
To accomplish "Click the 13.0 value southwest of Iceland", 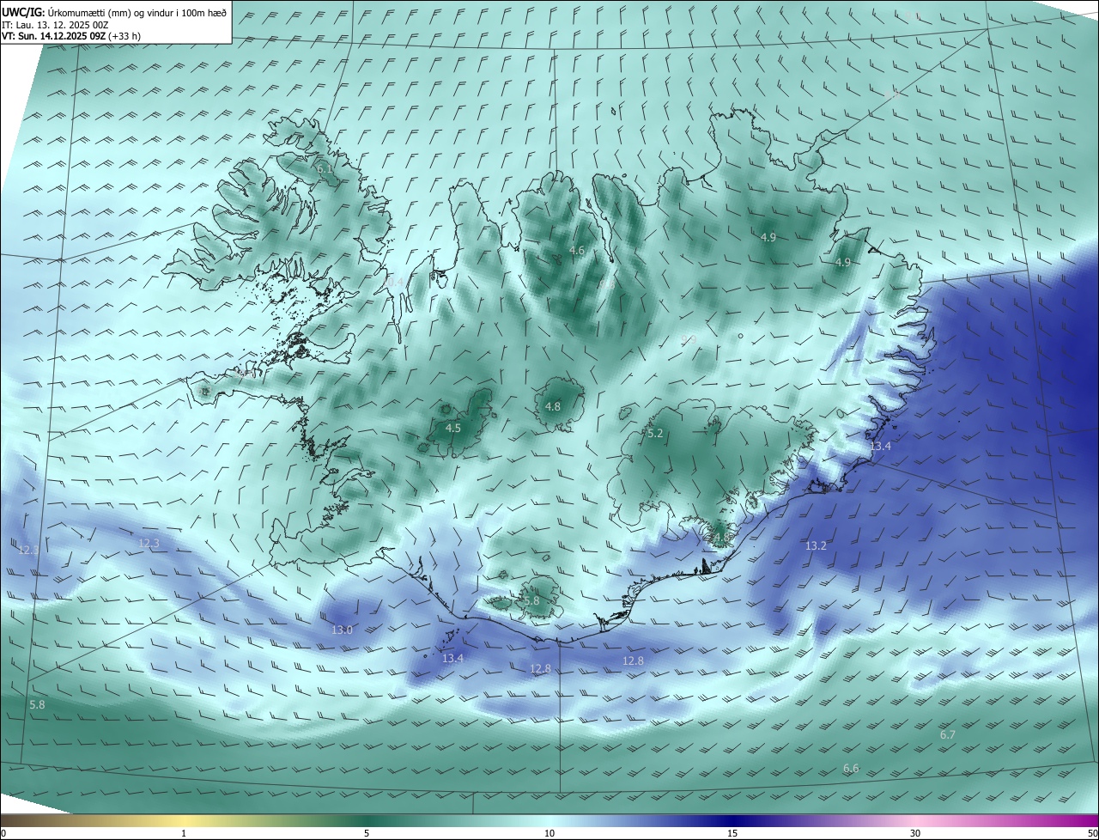I will point(342,630).
